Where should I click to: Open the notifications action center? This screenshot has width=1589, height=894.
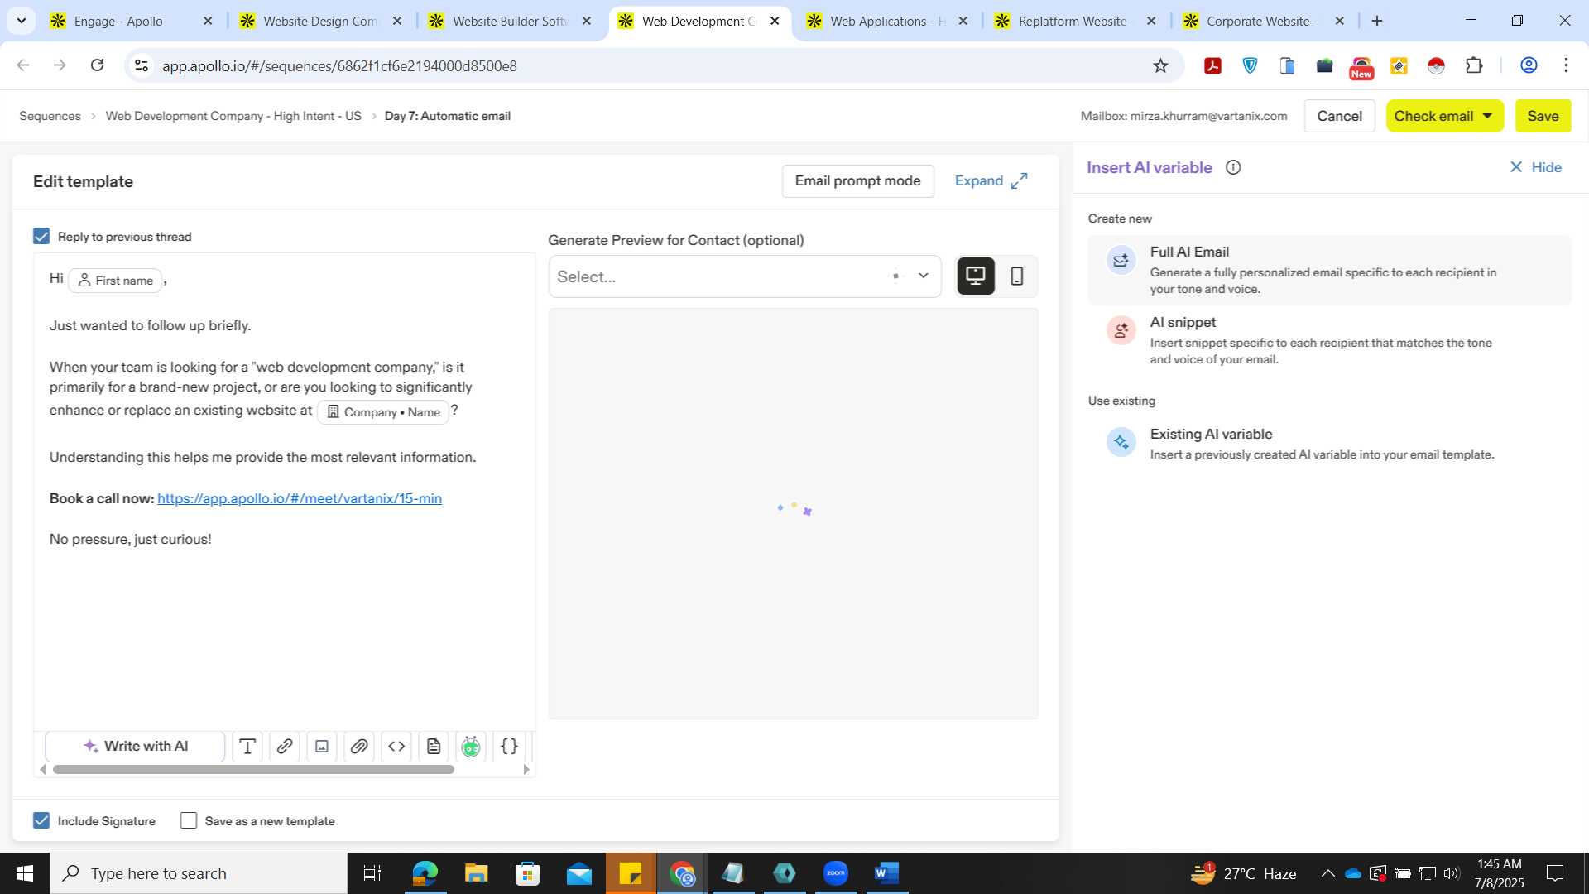click(x=1555, y=873)
